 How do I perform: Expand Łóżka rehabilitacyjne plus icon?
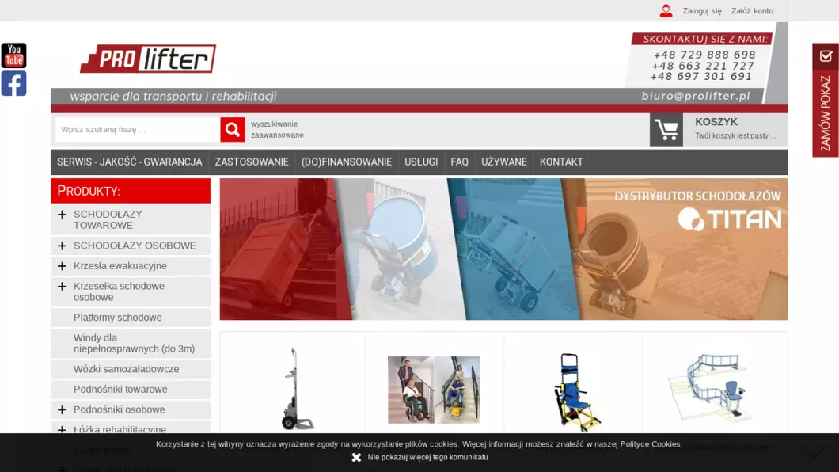[x=62, y=430]
